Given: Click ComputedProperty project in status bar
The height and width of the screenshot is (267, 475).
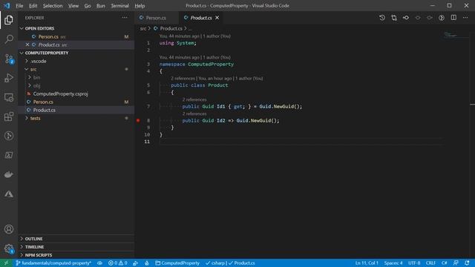Looking at the screenshot, I should coord(177,263).
